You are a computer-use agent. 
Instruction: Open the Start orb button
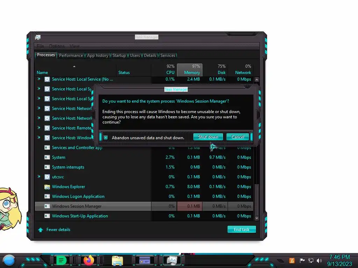click(x=9, y=260)
